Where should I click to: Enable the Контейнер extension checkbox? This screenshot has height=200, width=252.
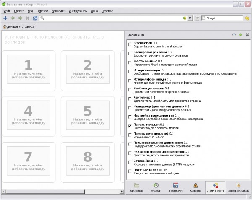point(130,99)
